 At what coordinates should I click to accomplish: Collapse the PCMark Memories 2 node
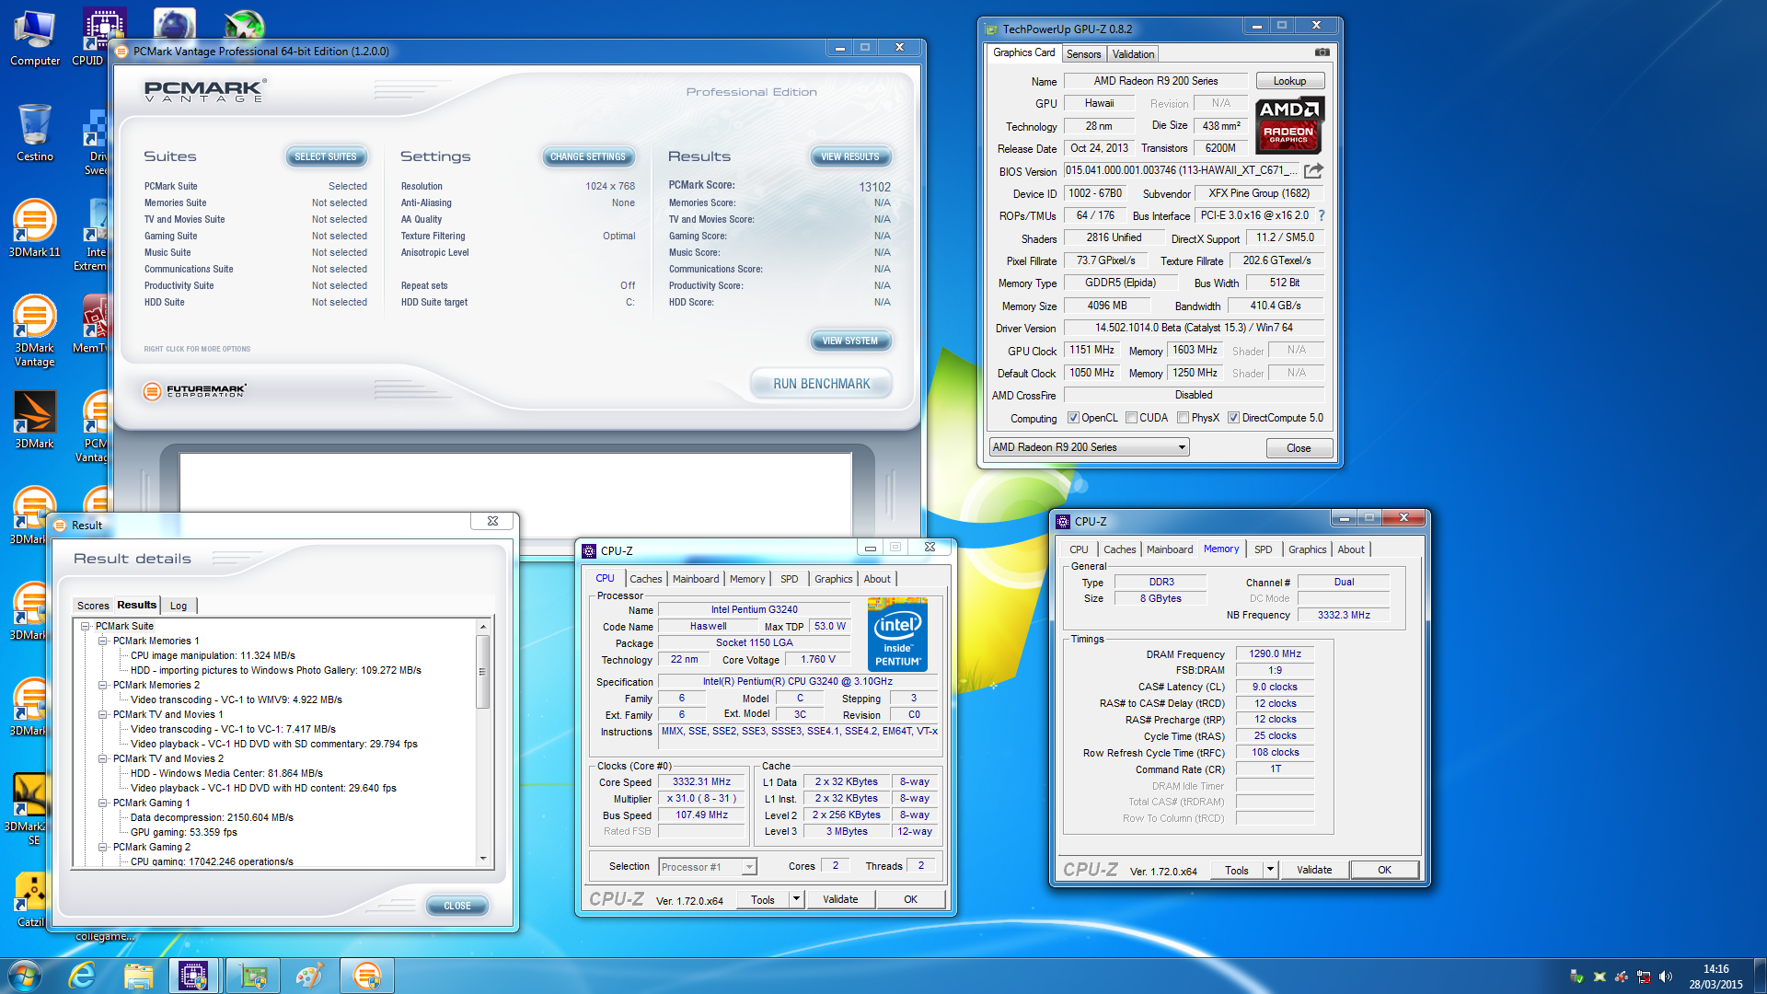(103, 685)
